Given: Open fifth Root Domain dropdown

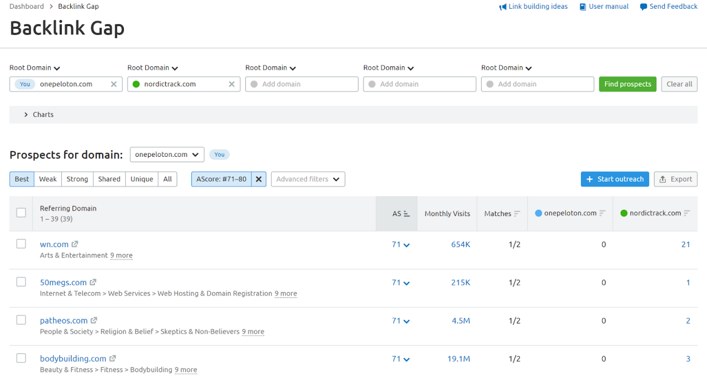Looking at the screenshot, I should coord(506,68).
